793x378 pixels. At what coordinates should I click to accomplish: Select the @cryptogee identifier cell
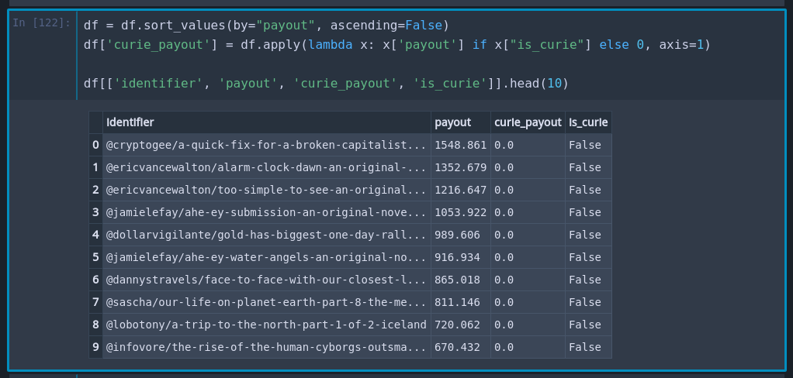tap(266, 145)
